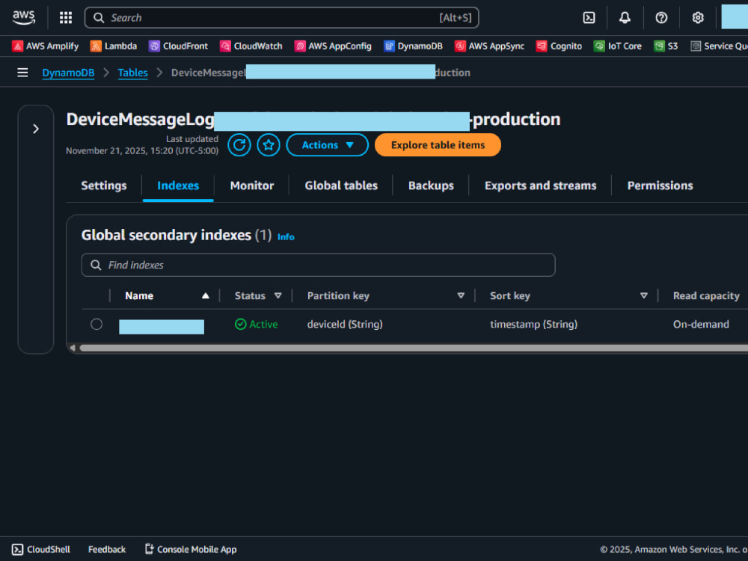Open the Permissions tab
Viewport: 748px width, 561px height.
pos(660,186)
